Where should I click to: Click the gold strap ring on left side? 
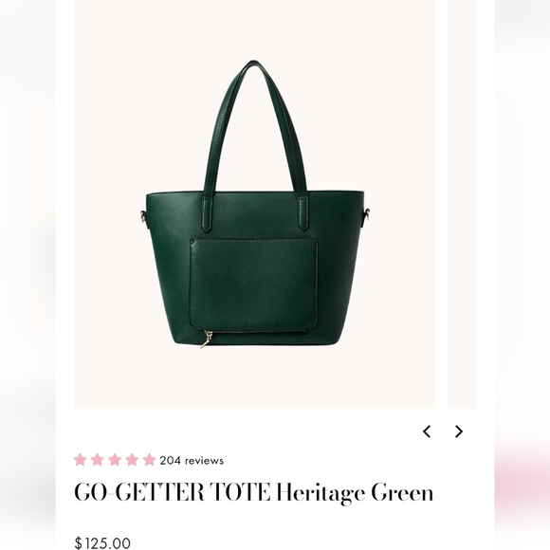pos(143,215)
